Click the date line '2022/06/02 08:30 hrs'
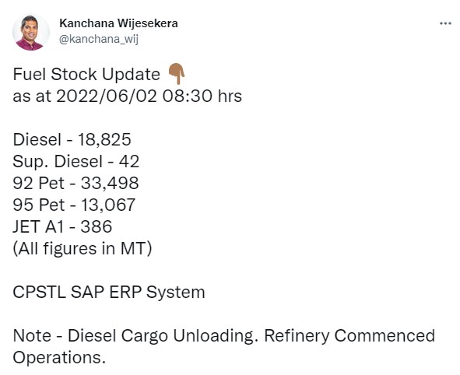Viewport: 460px width, 375px height. (x=149, y=96)
